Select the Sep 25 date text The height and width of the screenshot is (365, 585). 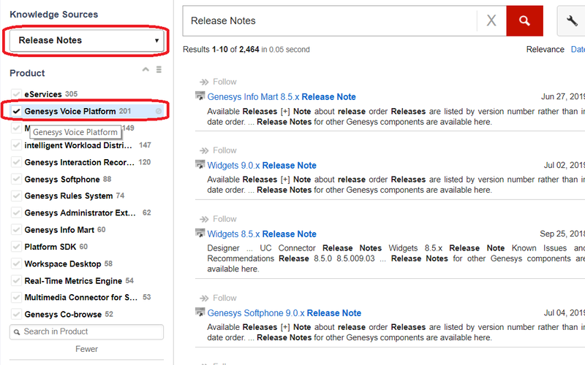pyautogui.click(x=562, y=234)
